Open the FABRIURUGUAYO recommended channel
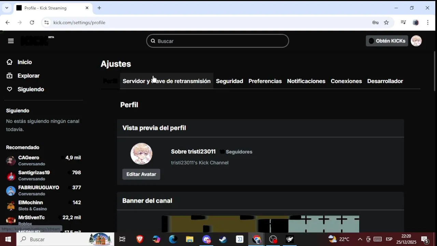 tap(43, 191)
